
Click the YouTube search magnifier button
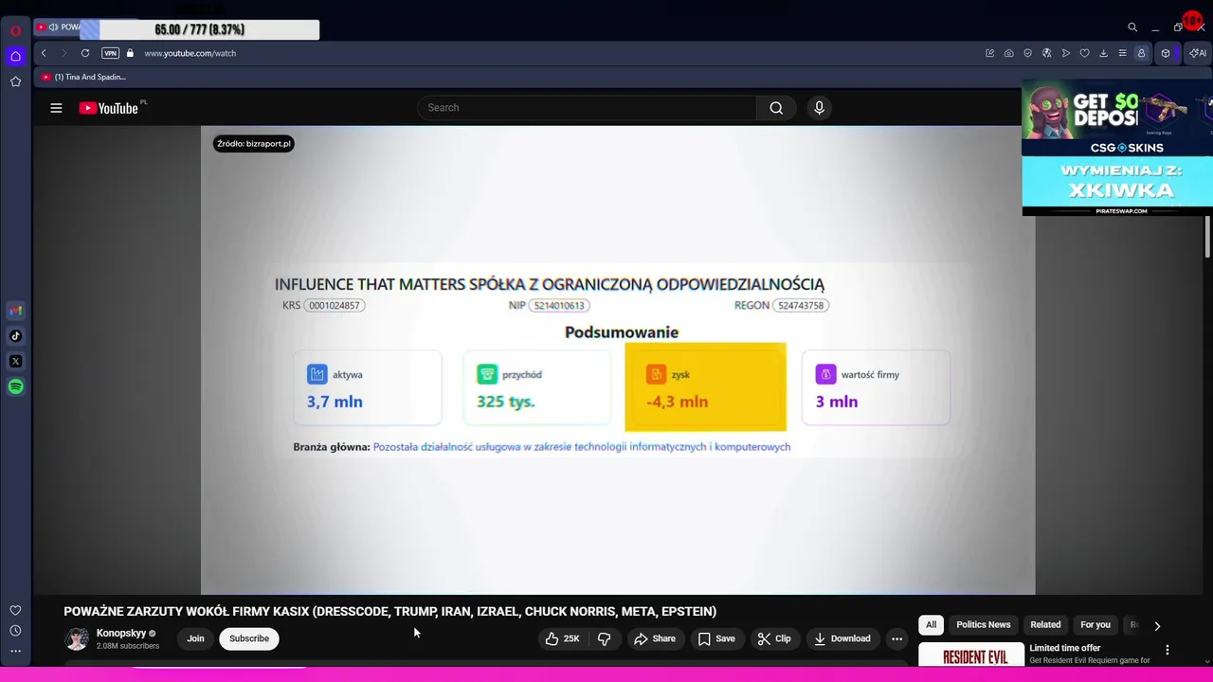[776, 108]
